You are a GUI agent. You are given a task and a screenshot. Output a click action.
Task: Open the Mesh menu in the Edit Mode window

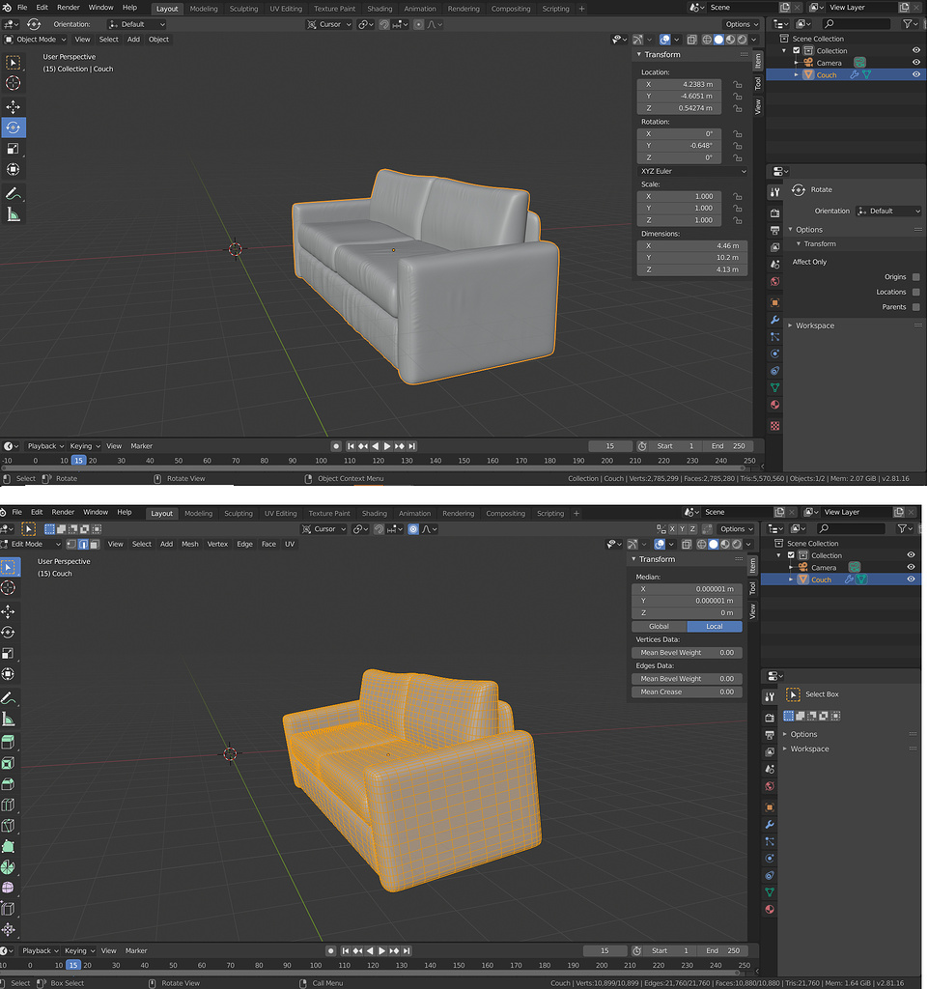tap(190, 544)
